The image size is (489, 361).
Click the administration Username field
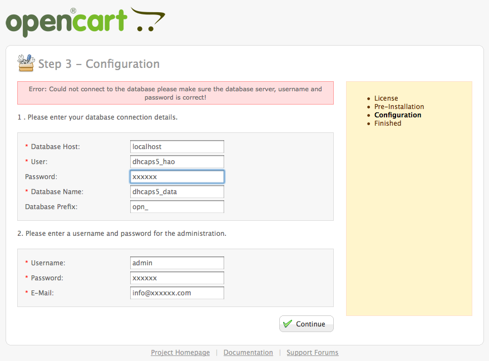tap(177, 263)
